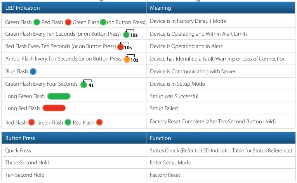The height and width of the screenshot is (183, 297).
Task: Click the green dot before "(on Button Press)" in first row
Action: (x=103, y=22)
